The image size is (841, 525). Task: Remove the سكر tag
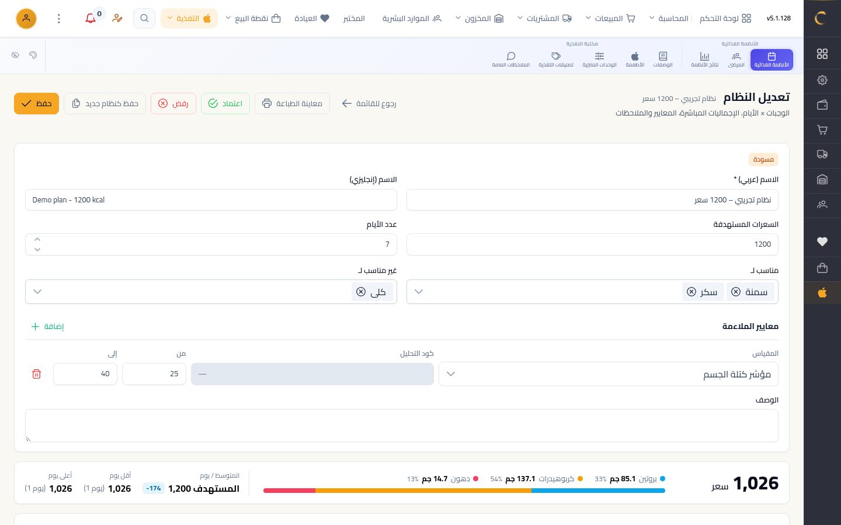click(691, 292)
